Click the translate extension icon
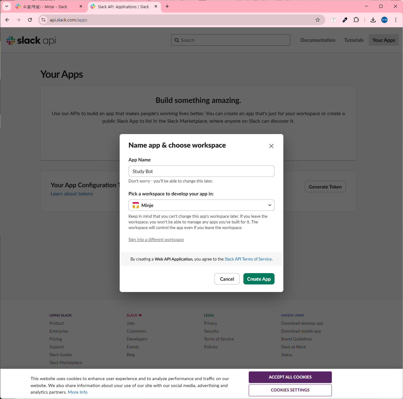 tap(333, 20)
